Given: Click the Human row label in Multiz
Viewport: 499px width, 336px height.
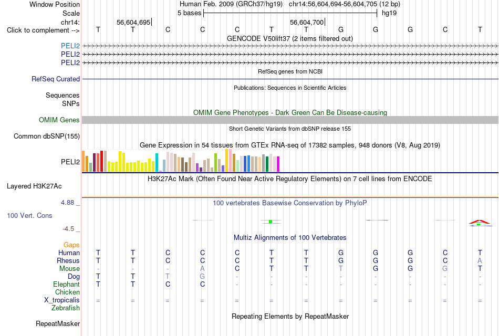Looking at the screenshot, I should click(69, 253).
